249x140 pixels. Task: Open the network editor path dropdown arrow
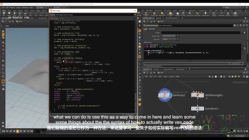(241, 73)
